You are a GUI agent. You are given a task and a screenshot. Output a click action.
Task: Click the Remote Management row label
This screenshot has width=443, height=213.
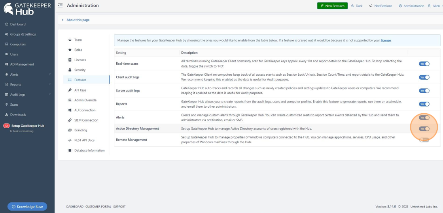point(131,140)
